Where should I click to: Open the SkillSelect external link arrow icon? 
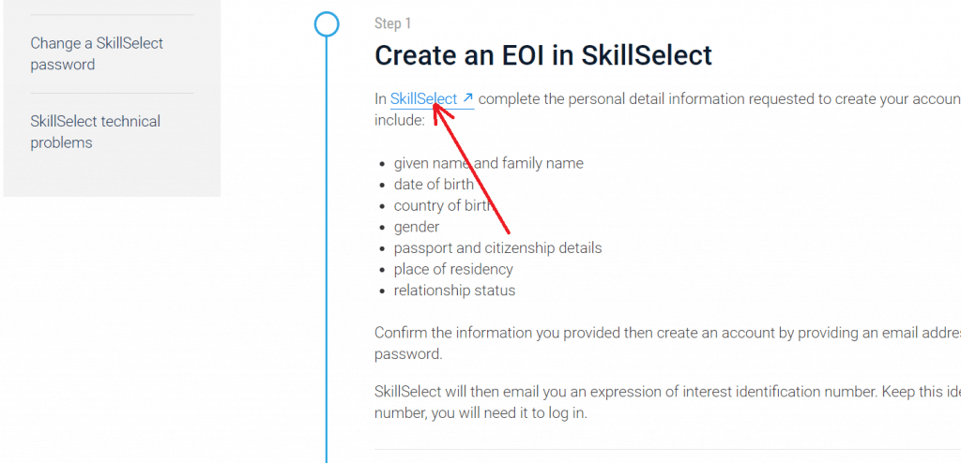(x=468, y=98)
